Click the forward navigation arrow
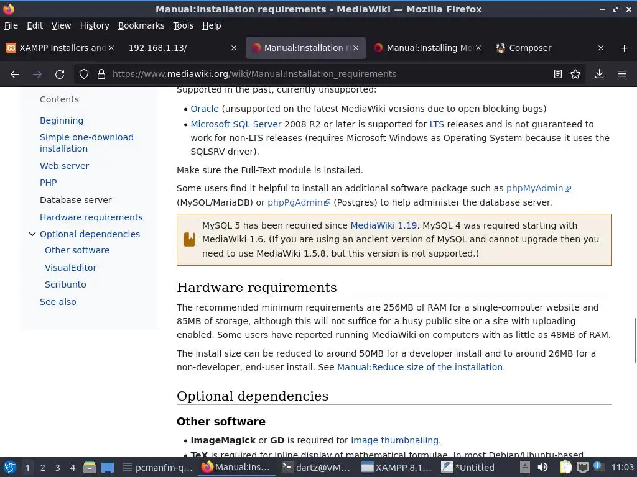 tap(37, 75)
